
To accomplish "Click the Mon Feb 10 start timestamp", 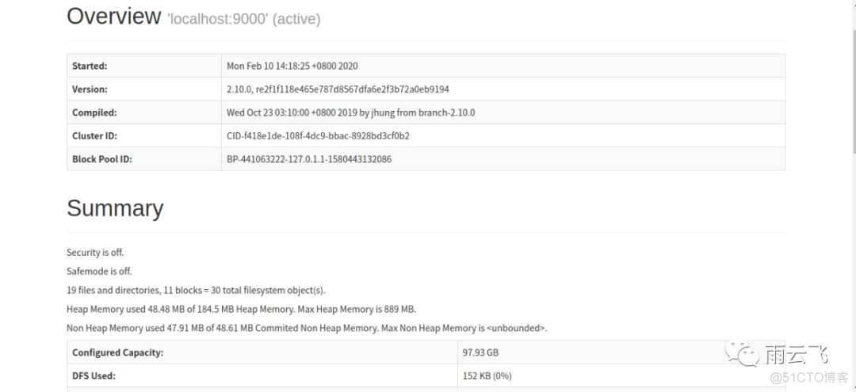I will tap(292, 66).
